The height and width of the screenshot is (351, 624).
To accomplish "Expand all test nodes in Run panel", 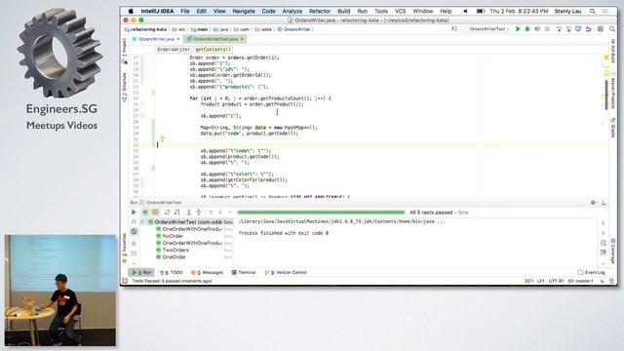I will pyautogui.click(x=189, y=213).
